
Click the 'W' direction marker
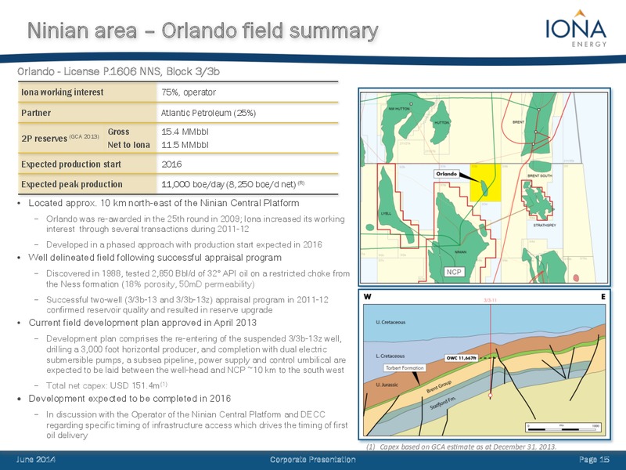point(367,297)
